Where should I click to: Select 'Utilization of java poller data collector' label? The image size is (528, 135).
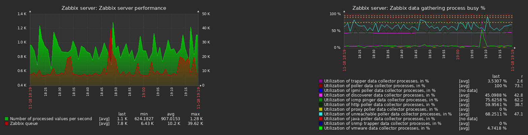tap(379, 119)
